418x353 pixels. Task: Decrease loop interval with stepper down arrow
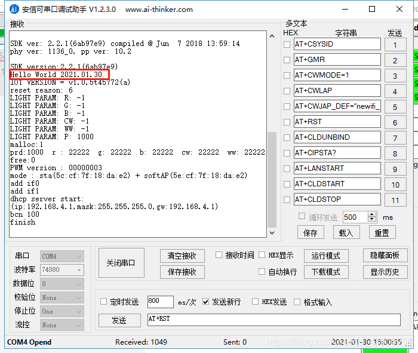click(372, 219)
